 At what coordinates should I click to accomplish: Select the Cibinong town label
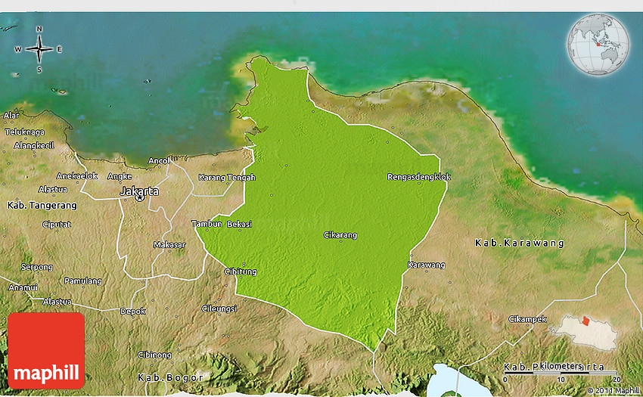point(154,355)
